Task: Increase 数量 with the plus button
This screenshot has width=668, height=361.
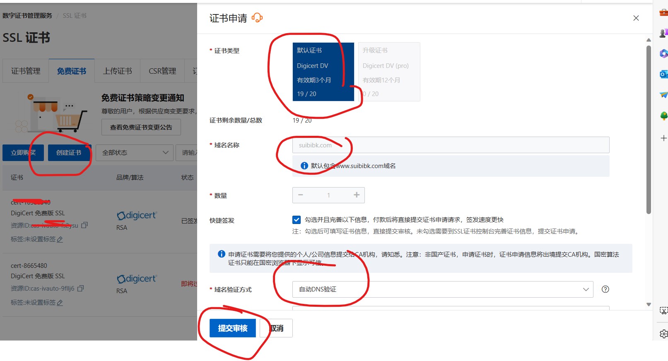Action: click(x=357, y=195)
